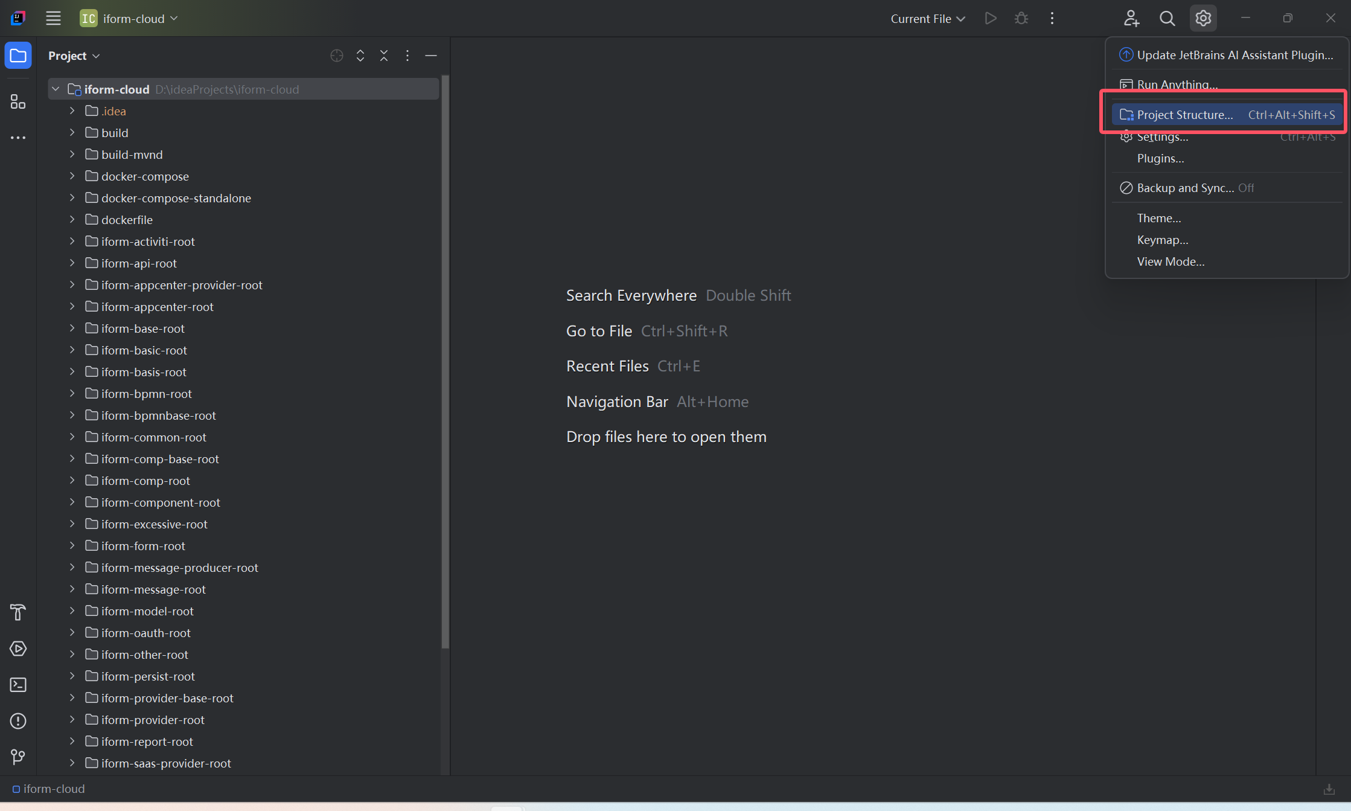Screen dimensions: 1351x811
Task: Click the Debug bug icon
Action: coord(1021,19)
